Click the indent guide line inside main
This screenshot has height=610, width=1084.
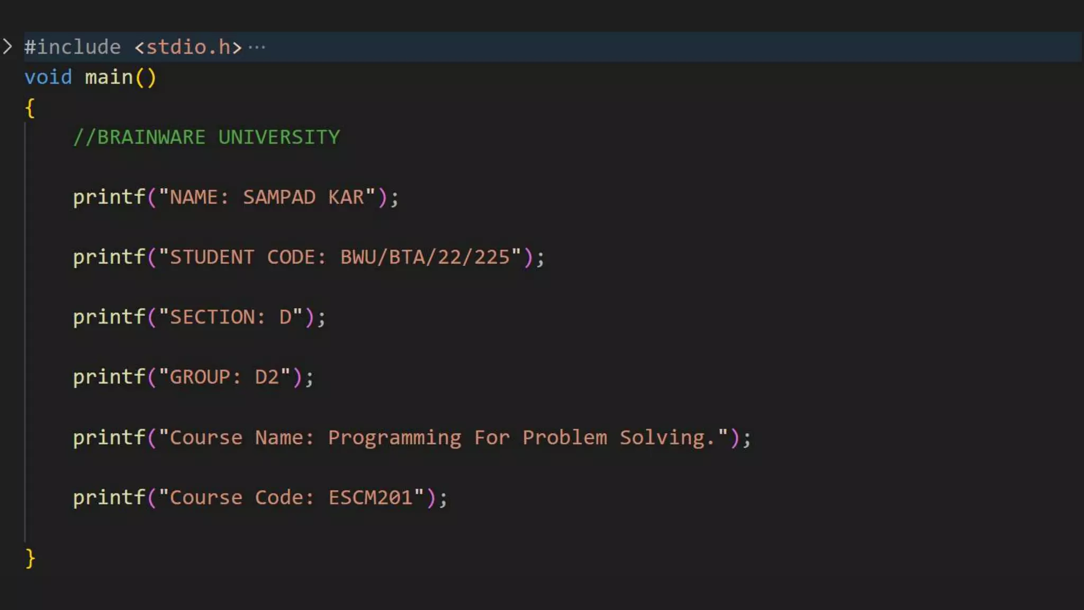click(x=25, y=344)
